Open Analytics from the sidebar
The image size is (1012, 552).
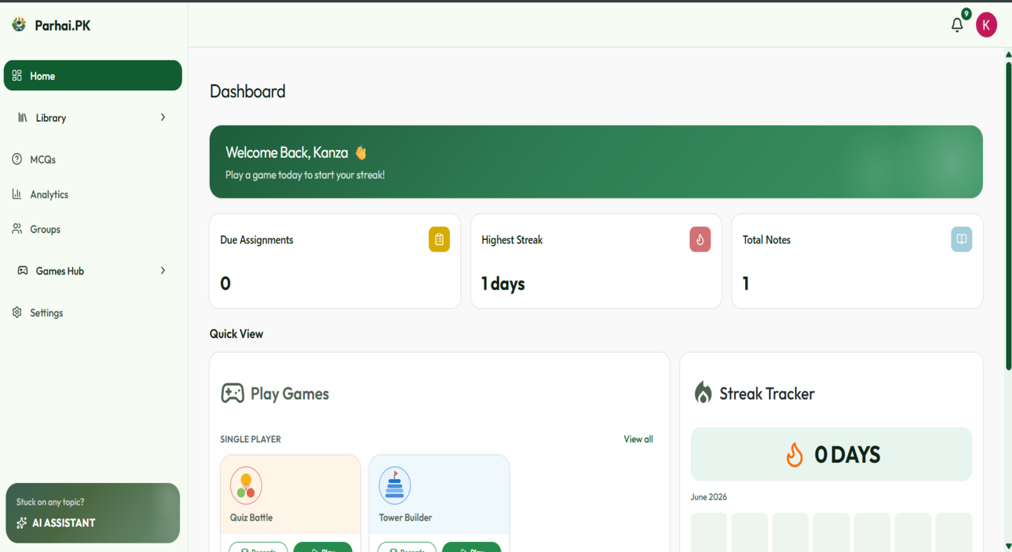click(x=93, y=194)
